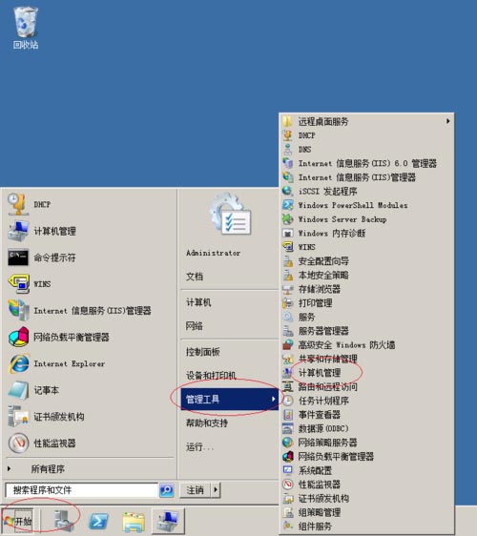Screen dimensions: 477x536
Task: Open Windows Explorer folder taskbar icon
Action: pos(134,522)
